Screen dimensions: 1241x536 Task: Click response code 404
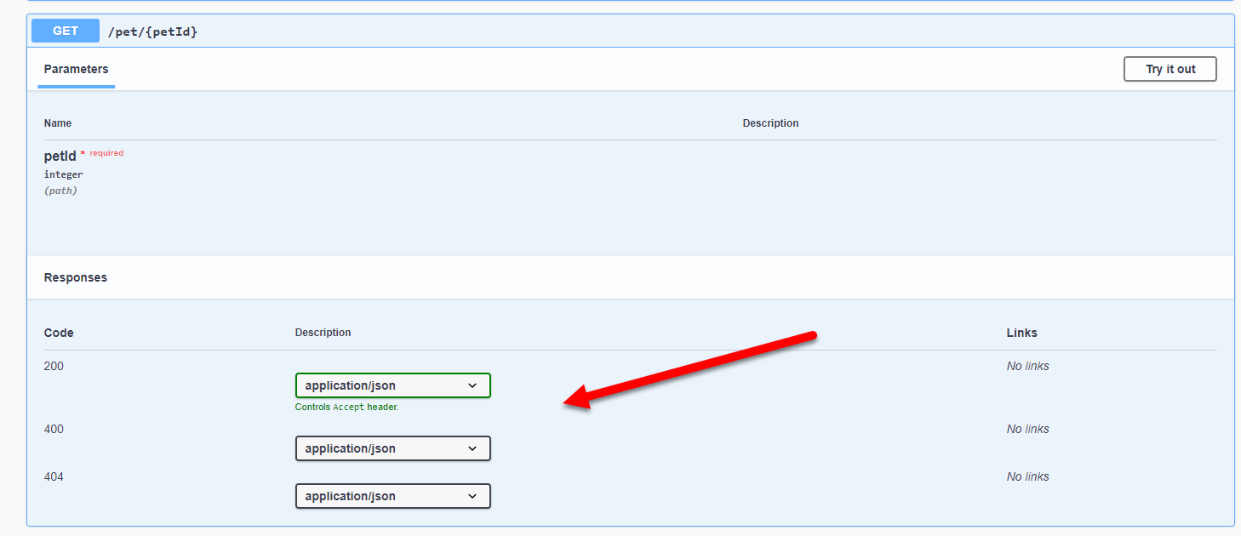click(x=54, y=476)
